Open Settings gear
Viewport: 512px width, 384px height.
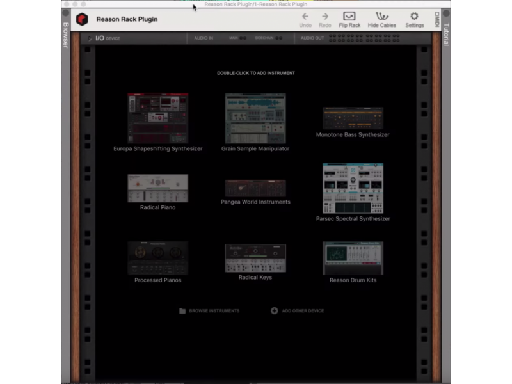pyautogui.click(x=414, y=16)
